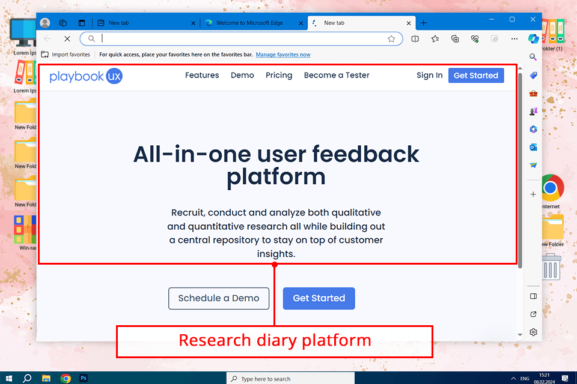Open Chrome from the taskbar
Viewport: 577px width, 384px height.
[x=66, y=378]
